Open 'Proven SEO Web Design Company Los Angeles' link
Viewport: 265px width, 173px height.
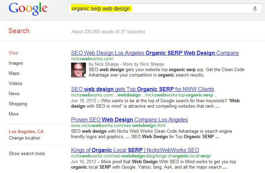pos(130,120)
